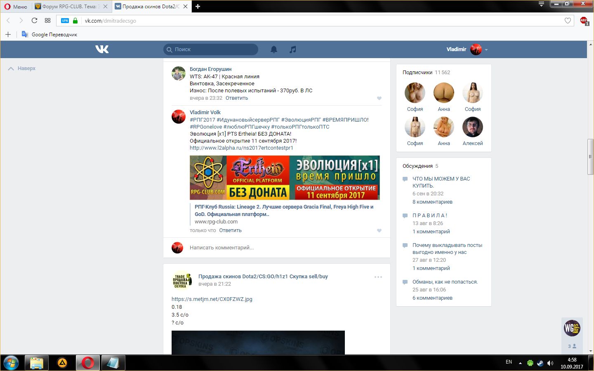
Task: Open the ЧТО МЫ МОЖЕМ У ВАС КУПИТЬ discussion
Action: click(441, 182)
